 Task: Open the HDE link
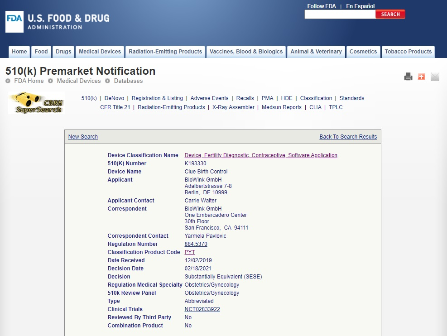click(x=287, y=98)
